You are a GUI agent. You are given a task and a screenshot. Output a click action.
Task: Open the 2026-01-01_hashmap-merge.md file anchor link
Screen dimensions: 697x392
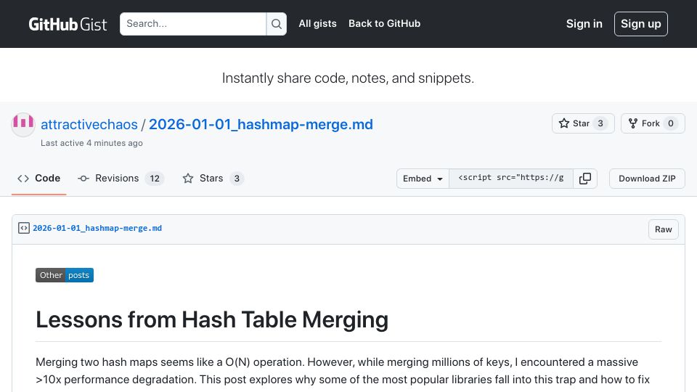pyautogui.click(x=97, y=229)
